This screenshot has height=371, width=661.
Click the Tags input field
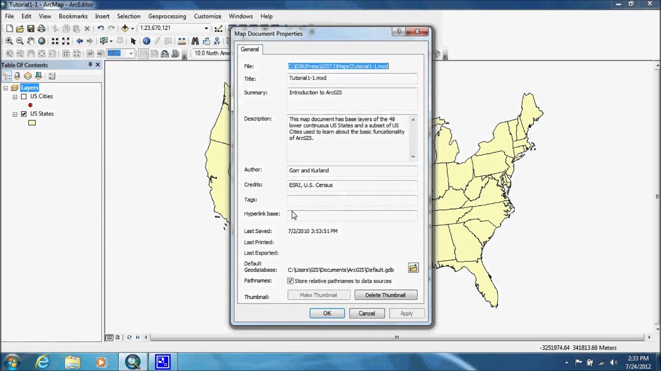pyautogui.click(x=352, y=200)
